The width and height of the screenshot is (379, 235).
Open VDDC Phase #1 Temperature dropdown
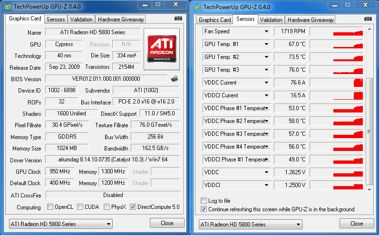[x=266, y=108]
